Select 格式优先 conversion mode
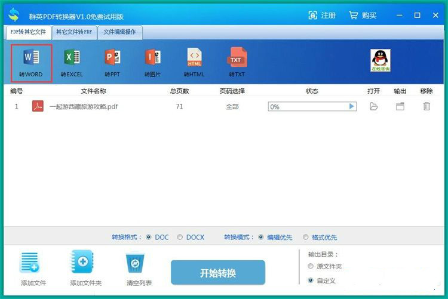Viewport: 448px width, 299px height. [x=306, y=237]
